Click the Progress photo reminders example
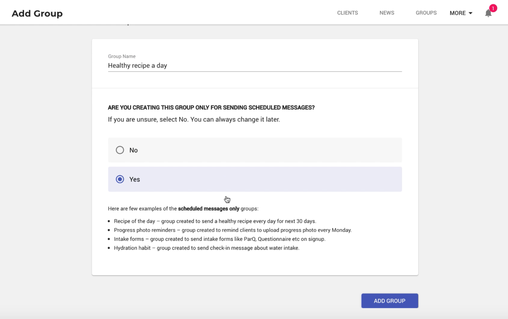508x319 pixels. (233, 230)
